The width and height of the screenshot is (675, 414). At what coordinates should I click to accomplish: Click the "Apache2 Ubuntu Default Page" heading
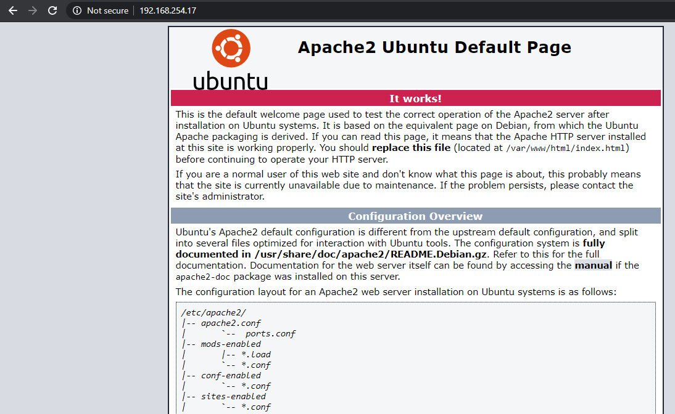(x=434, y=47)
